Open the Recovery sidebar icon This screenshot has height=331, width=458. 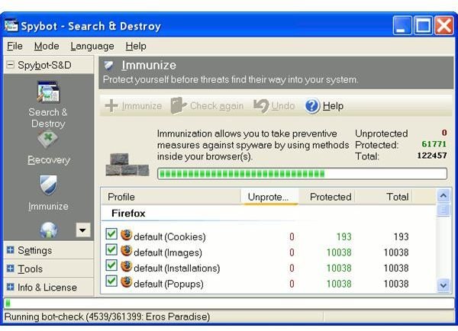click(49, 140)
